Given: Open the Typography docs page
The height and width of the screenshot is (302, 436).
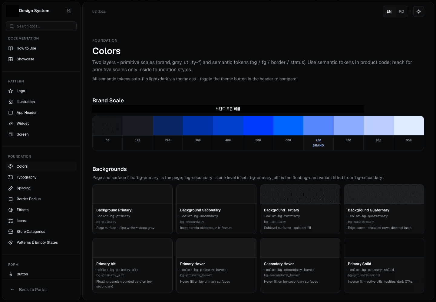Looking at the screenshot, I should coord(41,177).
